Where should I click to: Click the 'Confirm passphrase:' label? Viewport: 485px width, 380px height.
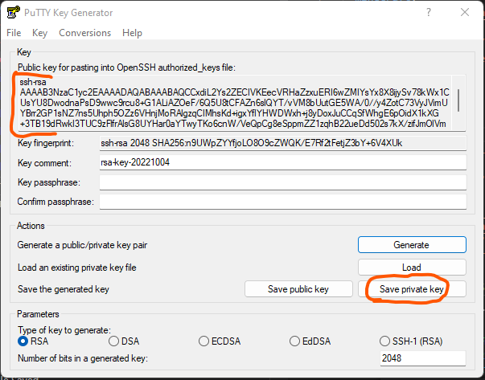55,202
